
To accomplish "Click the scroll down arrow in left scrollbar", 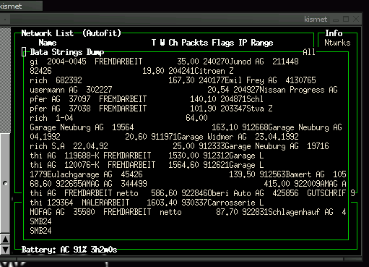I will point(5,250).
